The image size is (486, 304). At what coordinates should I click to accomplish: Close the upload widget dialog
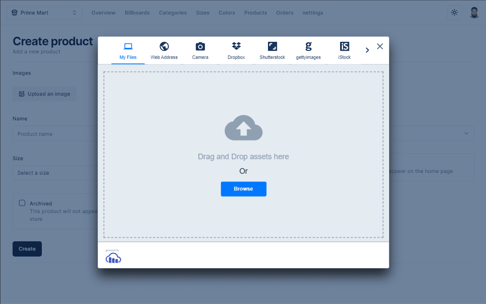click(x=380, y=47)
